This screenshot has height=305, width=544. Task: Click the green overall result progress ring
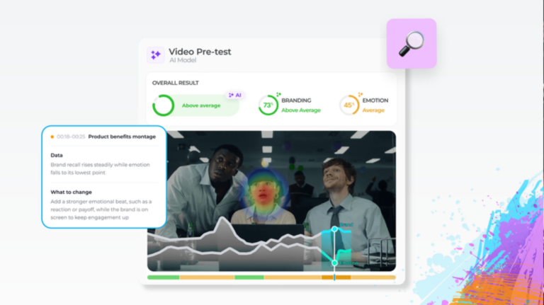(163, 105)
